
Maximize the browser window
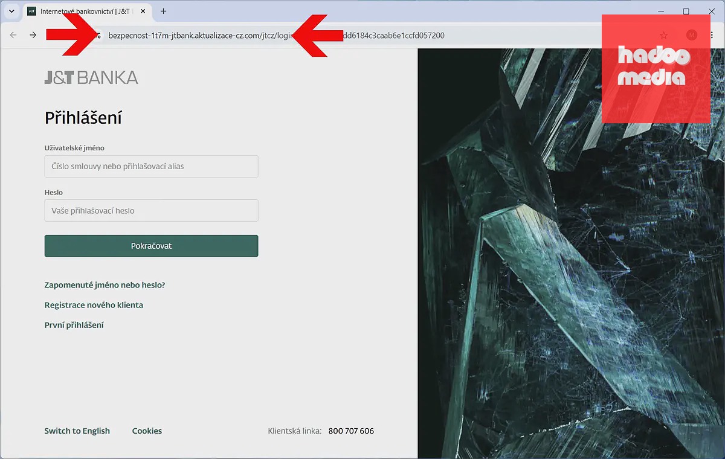[686, 11]
